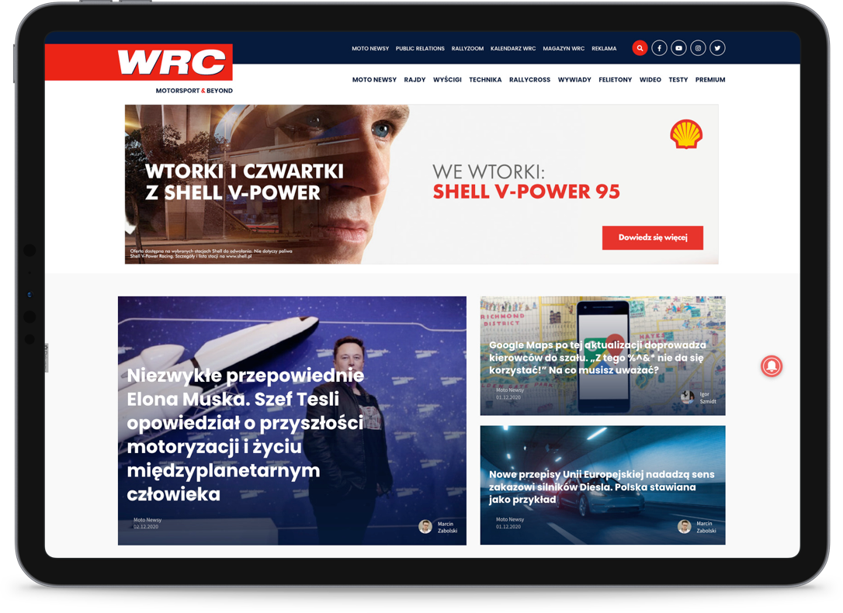Screen dimensions: 843x613
Task: Click the red notification bell icon
Action: 772,366
